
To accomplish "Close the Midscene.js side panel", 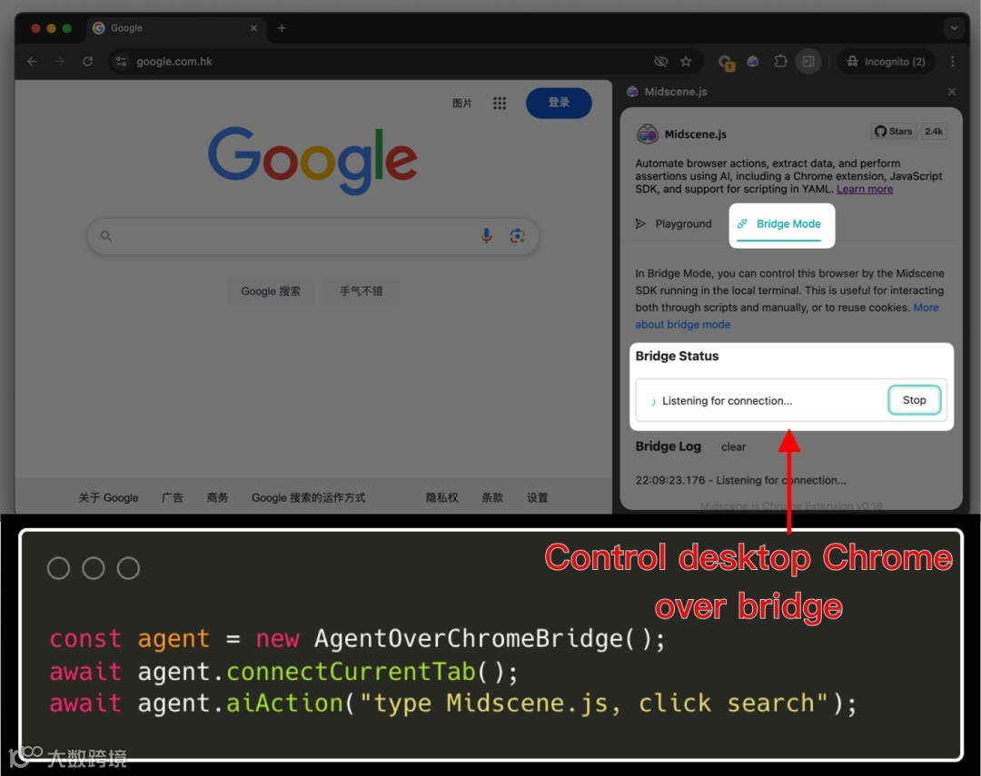I will [952, 92].
